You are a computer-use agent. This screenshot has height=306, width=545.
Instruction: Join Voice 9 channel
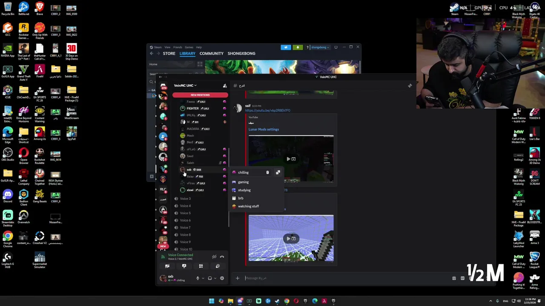[185, 242]
